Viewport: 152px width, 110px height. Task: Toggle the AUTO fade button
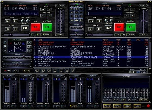pos(7,71)
